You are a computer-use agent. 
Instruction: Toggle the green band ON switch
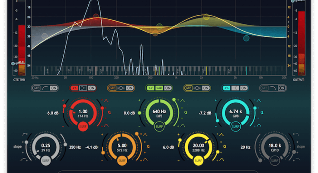point(167,88)
